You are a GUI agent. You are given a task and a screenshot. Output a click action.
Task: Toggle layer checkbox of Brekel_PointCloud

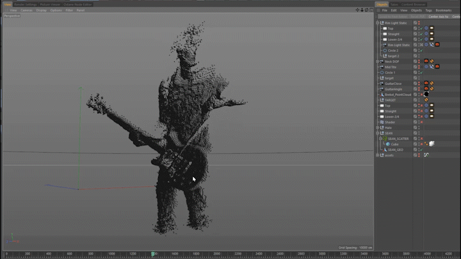click(415, 95)
